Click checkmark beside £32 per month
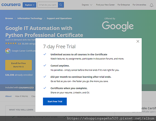This screenshot has height=121, width=156. pyautogui.click(x=45, y=77)
